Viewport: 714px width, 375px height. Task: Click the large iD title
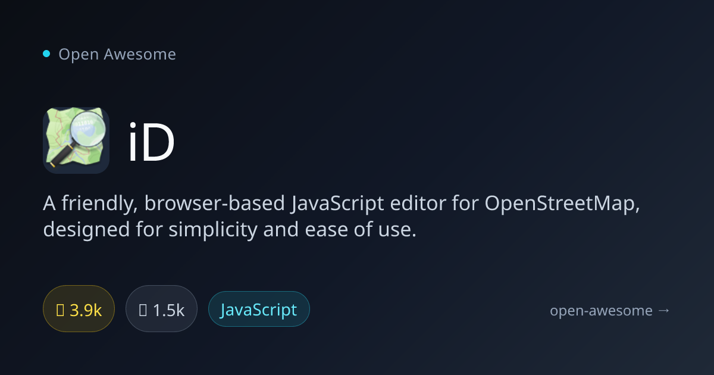tap(152, 143)
